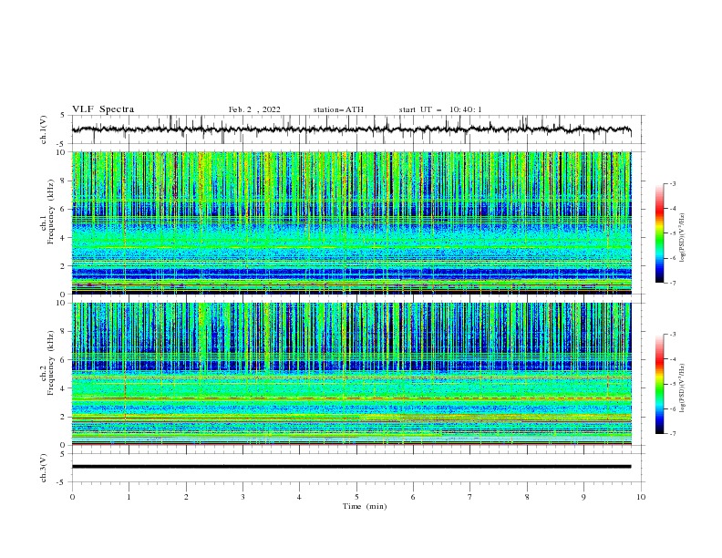
Task: Click the "-7" label on ch.2 color bar
Action: 673,433
